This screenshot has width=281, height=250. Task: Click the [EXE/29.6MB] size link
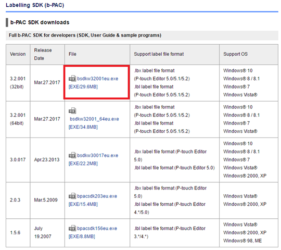[83, 87]
